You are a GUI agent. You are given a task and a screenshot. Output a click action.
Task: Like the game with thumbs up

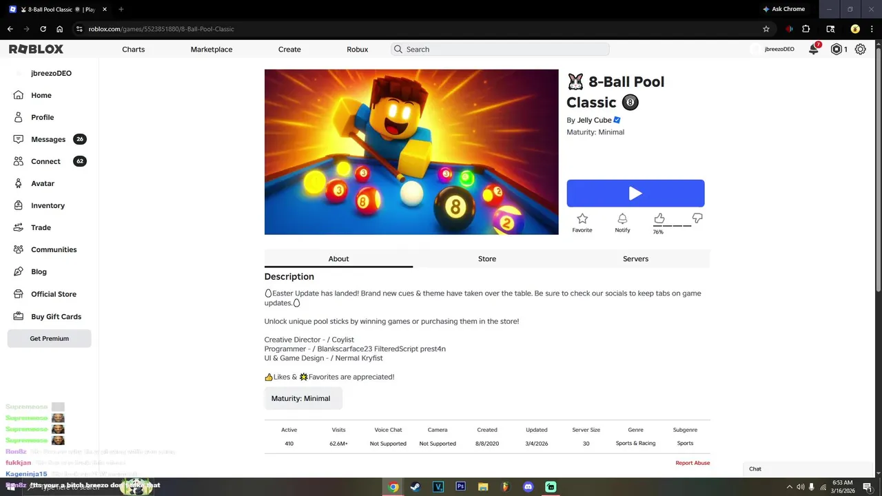pyautogui.click(x=659, y=218)
